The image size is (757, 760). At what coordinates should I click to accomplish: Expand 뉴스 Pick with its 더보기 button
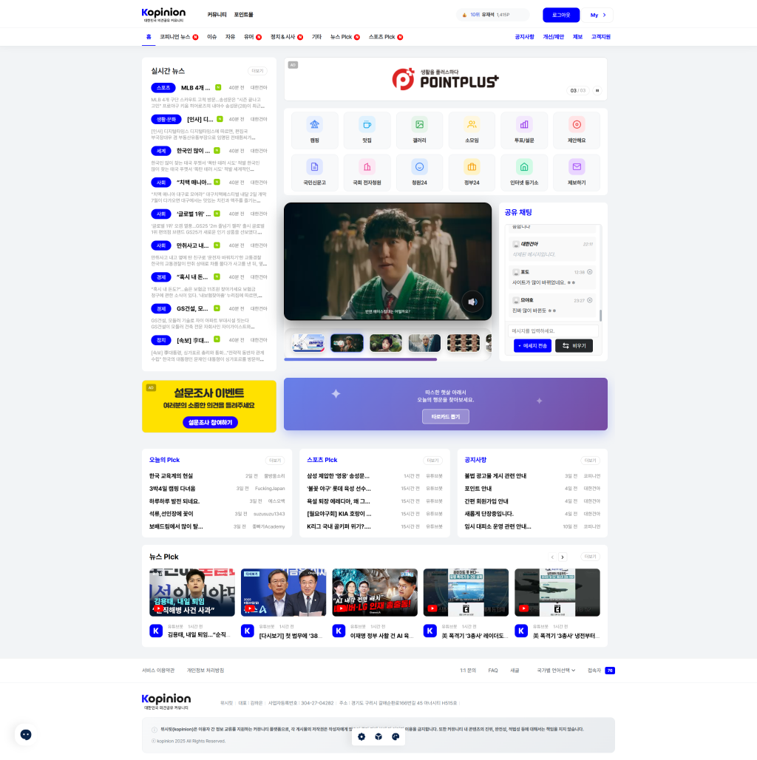(x=590, y=557)
